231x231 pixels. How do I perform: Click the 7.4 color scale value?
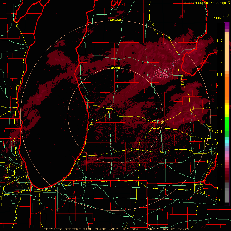[x=219, y=63]
